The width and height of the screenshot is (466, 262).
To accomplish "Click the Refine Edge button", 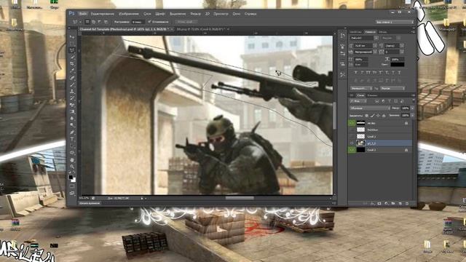I will [x=186, y=22].
